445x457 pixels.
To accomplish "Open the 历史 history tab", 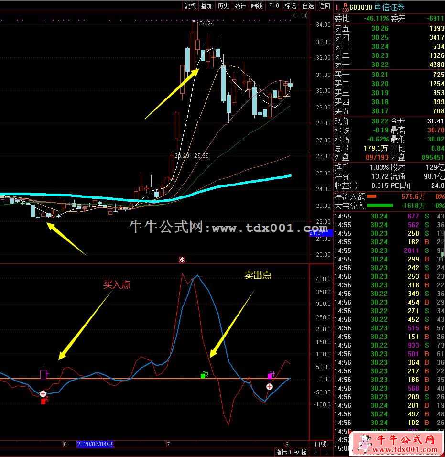I will point(224,6).
